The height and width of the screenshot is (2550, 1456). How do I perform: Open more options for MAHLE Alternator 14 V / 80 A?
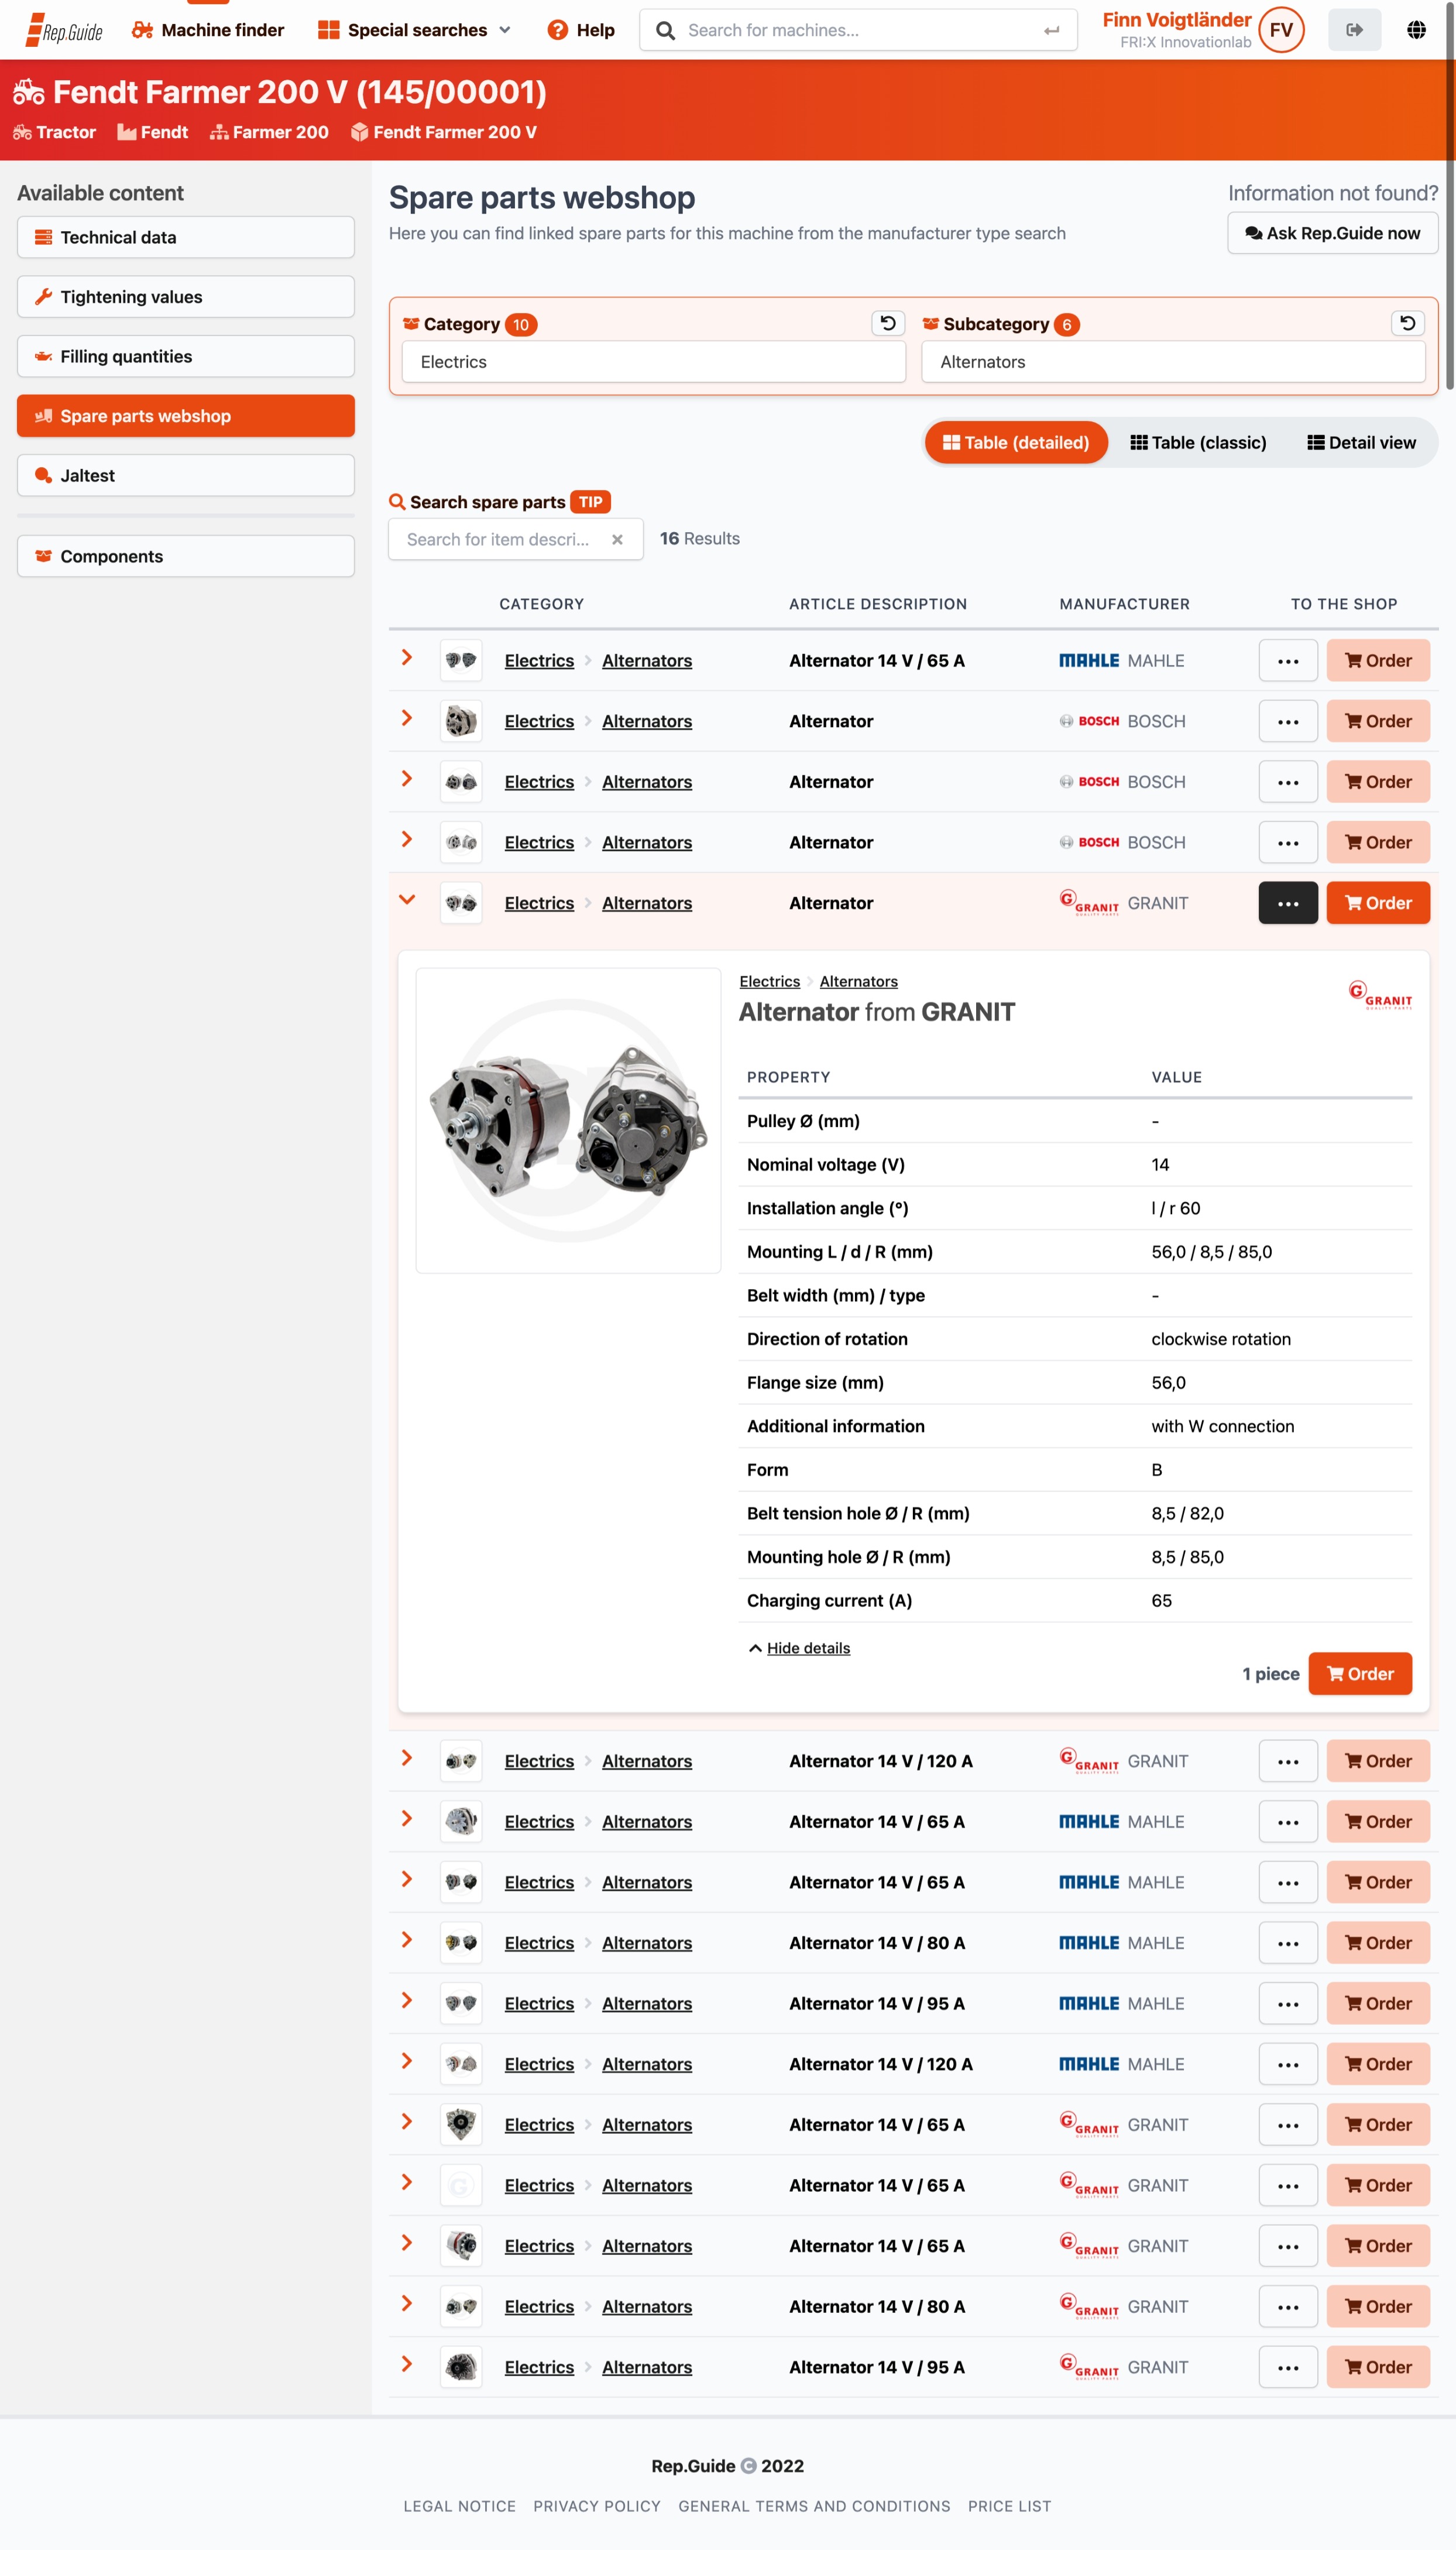pyautogui.click(x=1287, y=1942)
